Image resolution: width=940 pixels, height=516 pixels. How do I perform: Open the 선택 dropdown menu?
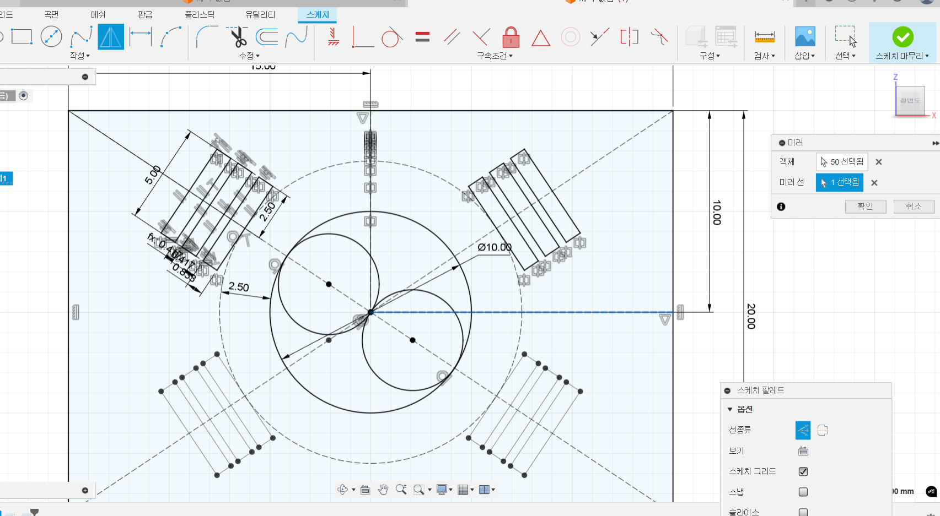click(845, 56)
